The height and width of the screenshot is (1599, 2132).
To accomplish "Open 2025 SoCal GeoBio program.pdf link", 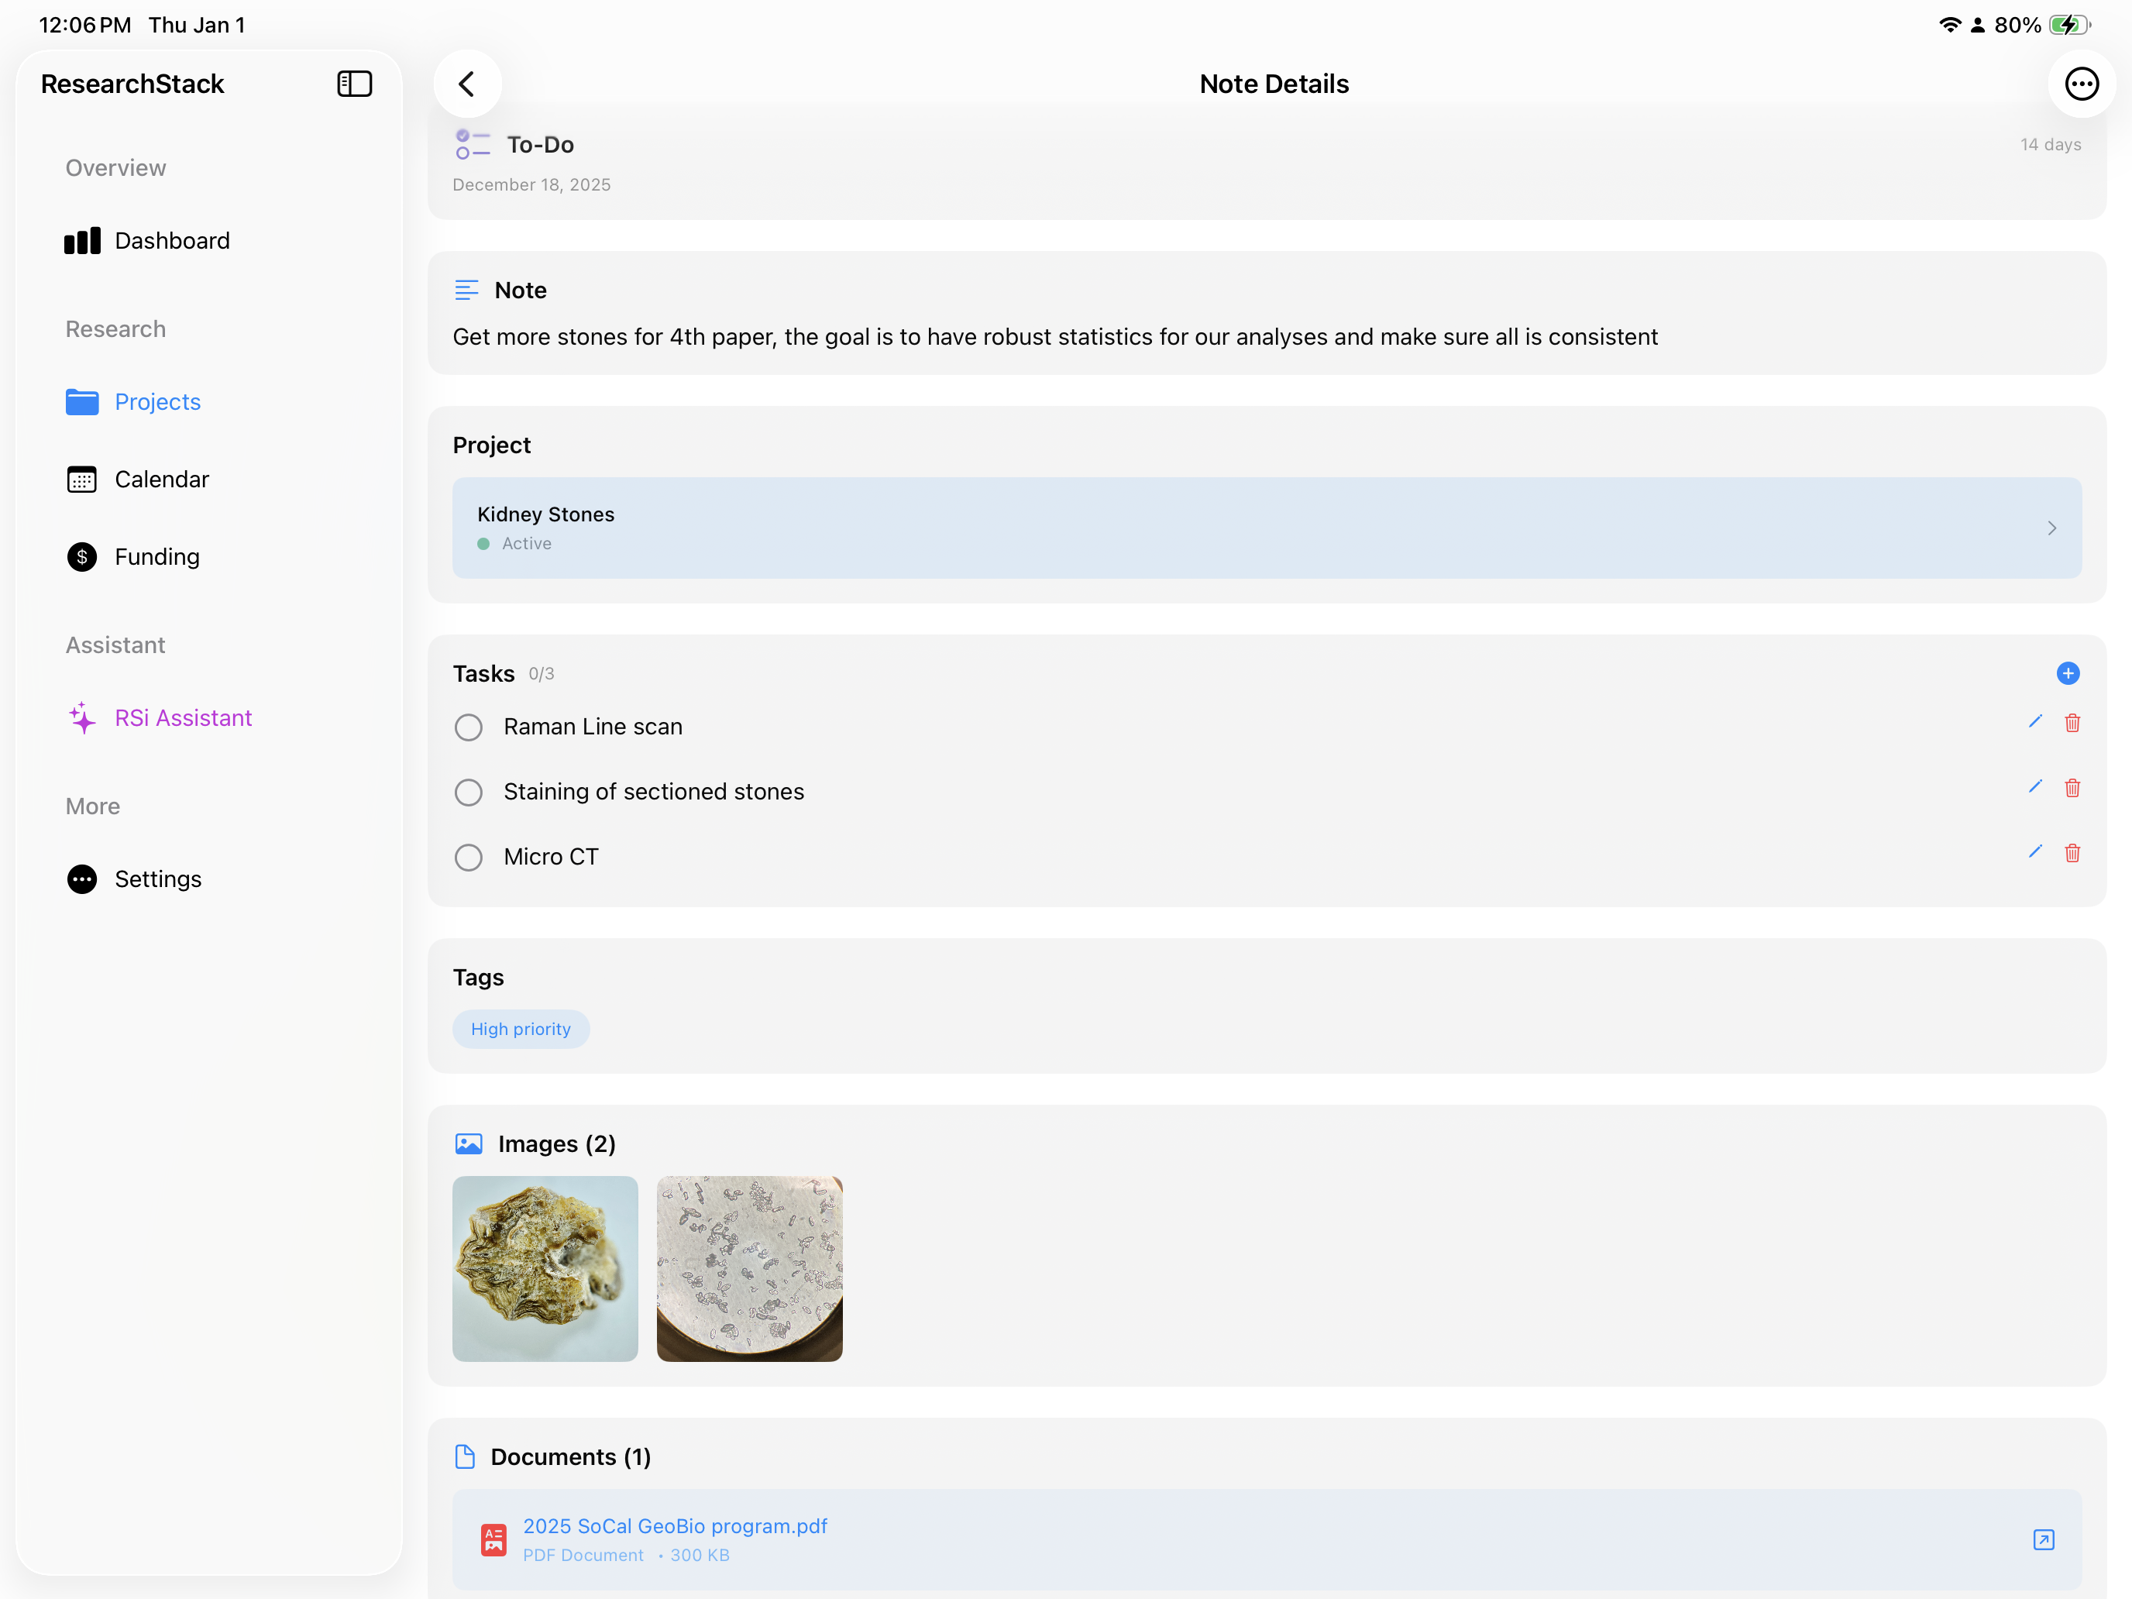I will 675,1525.
